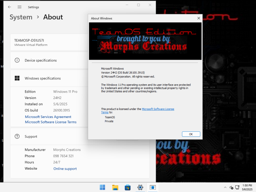Expand the Device specifications section
The width and height of the screenshot is (256, 192).
pos(49,60)
